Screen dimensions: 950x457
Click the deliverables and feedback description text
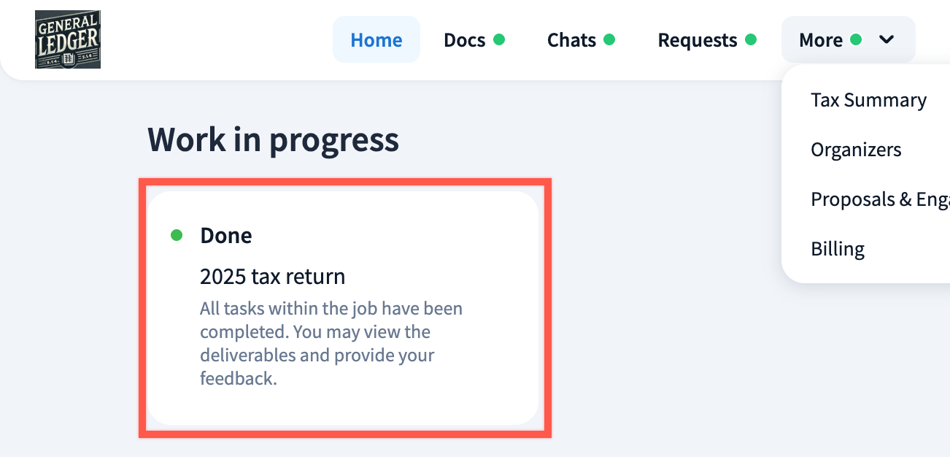331,343
